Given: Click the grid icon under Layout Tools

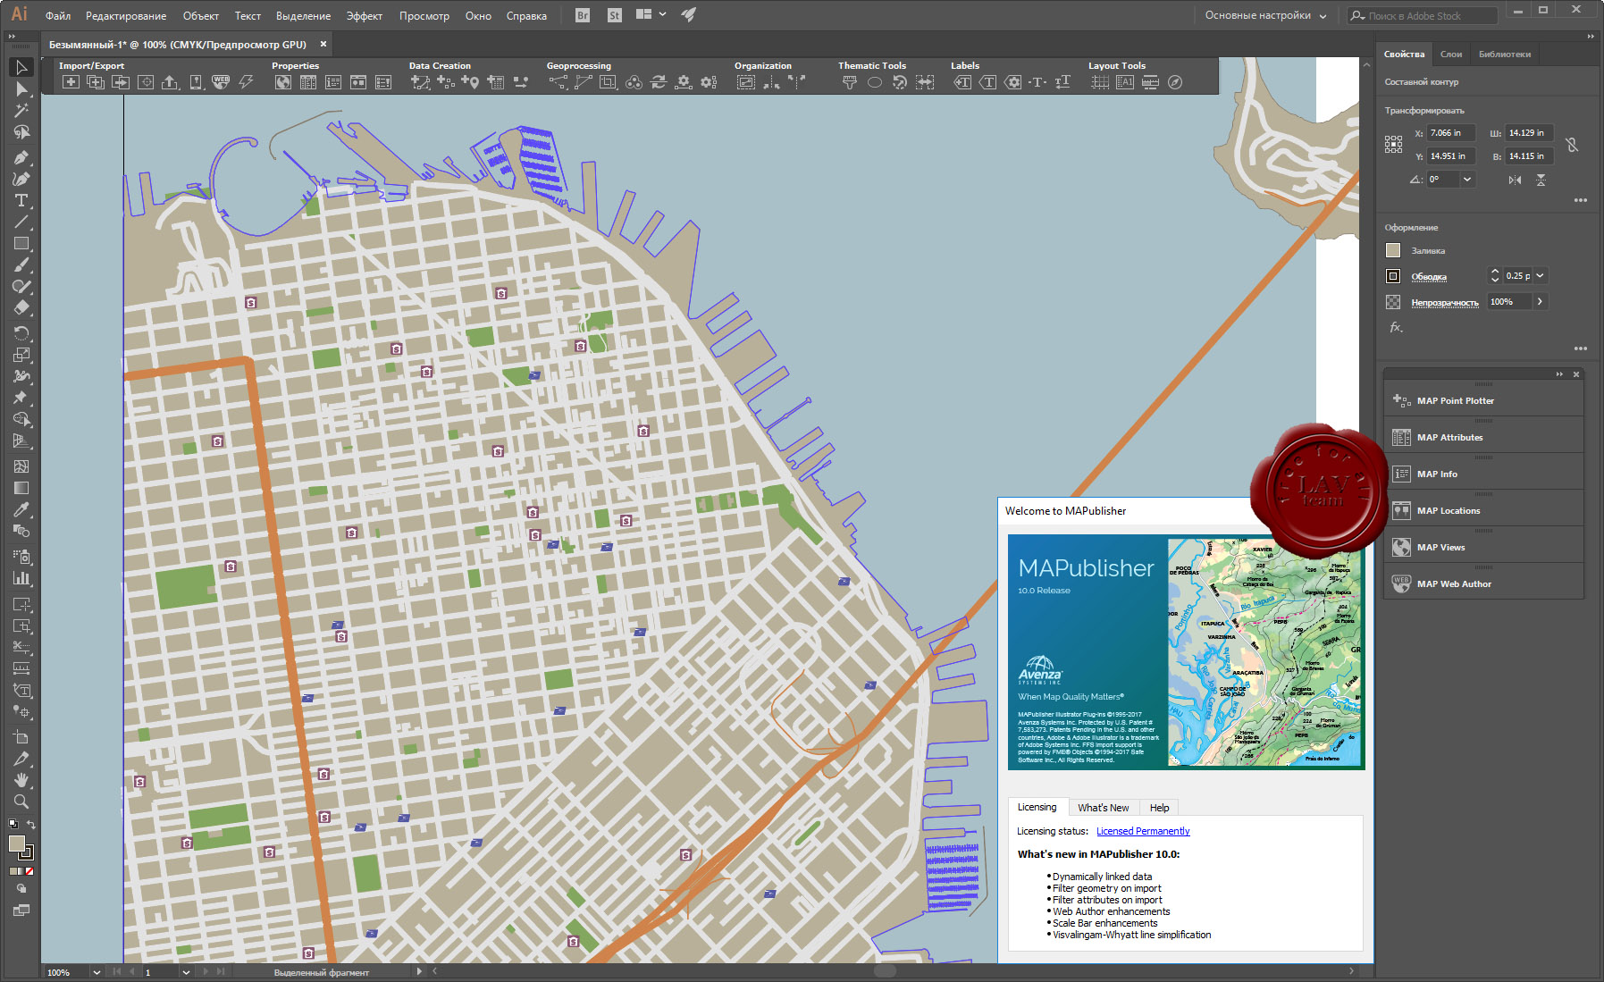Looking at the screenshot, I should point(1100,82).
